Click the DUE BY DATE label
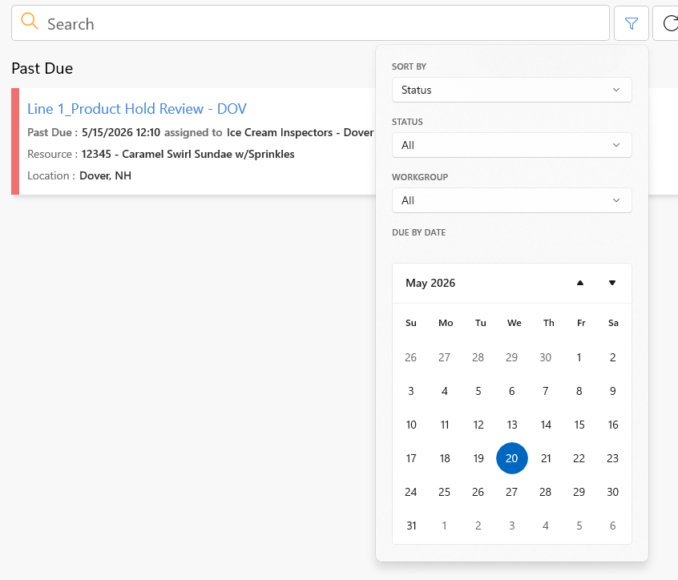Image resolution: width=678 pixels, height=580 pixels. pos(418,232)
